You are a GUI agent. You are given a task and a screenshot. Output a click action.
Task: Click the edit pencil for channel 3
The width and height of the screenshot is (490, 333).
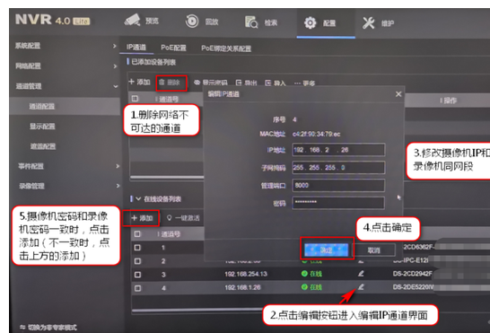[361, 274]
